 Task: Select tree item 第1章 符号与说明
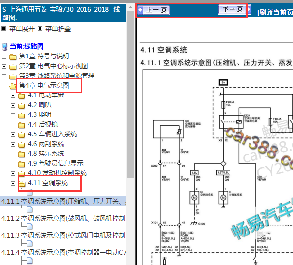point(44,57)
